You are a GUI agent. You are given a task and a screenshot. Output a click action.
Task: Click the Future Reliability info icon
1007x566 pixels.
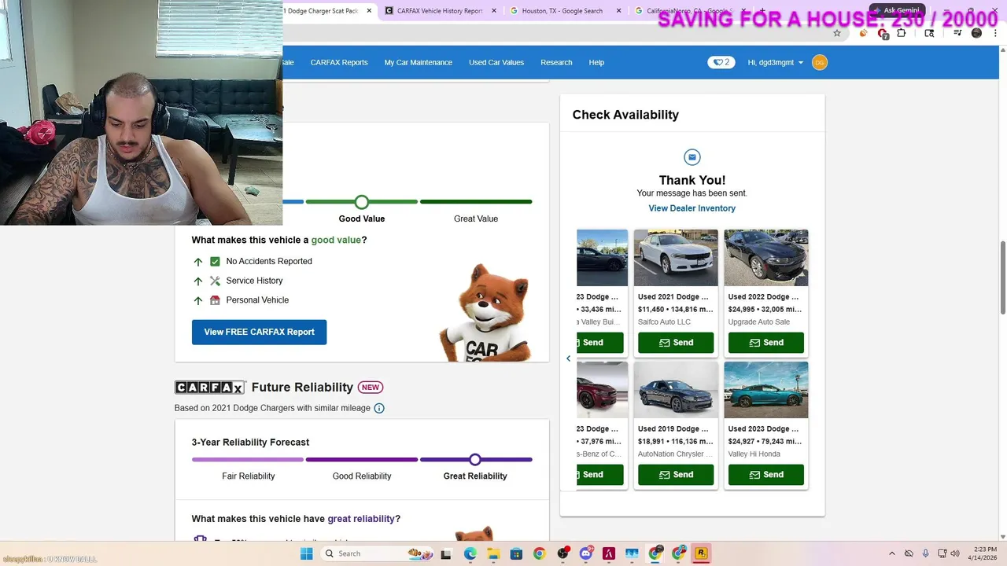coord(379,408)
